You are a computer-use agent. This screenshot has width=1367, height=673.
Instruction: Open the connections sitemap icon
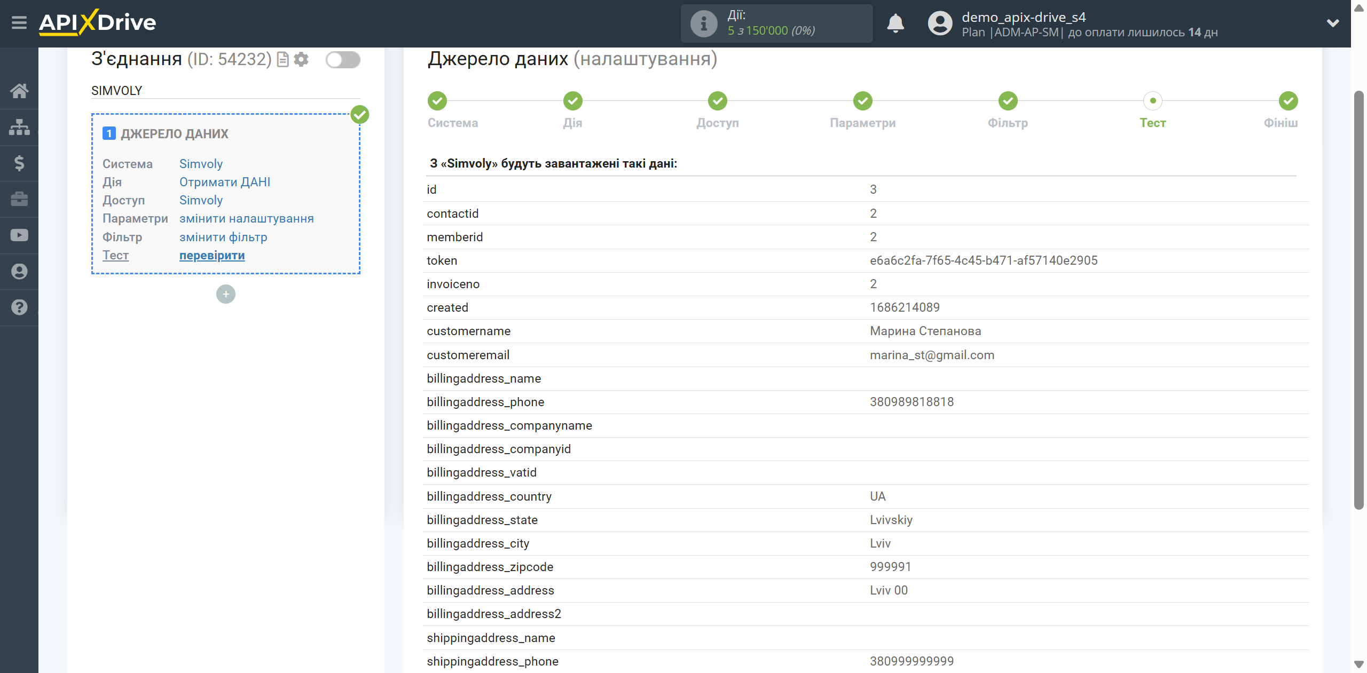[19, 127]
